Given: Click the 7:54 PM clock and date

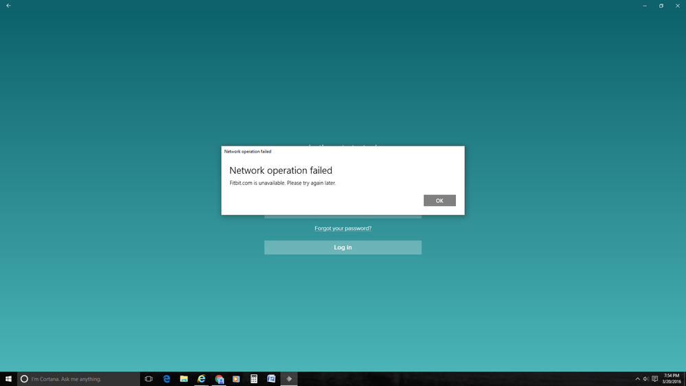Looking at the screenshot, I should (x=672, y=379).
